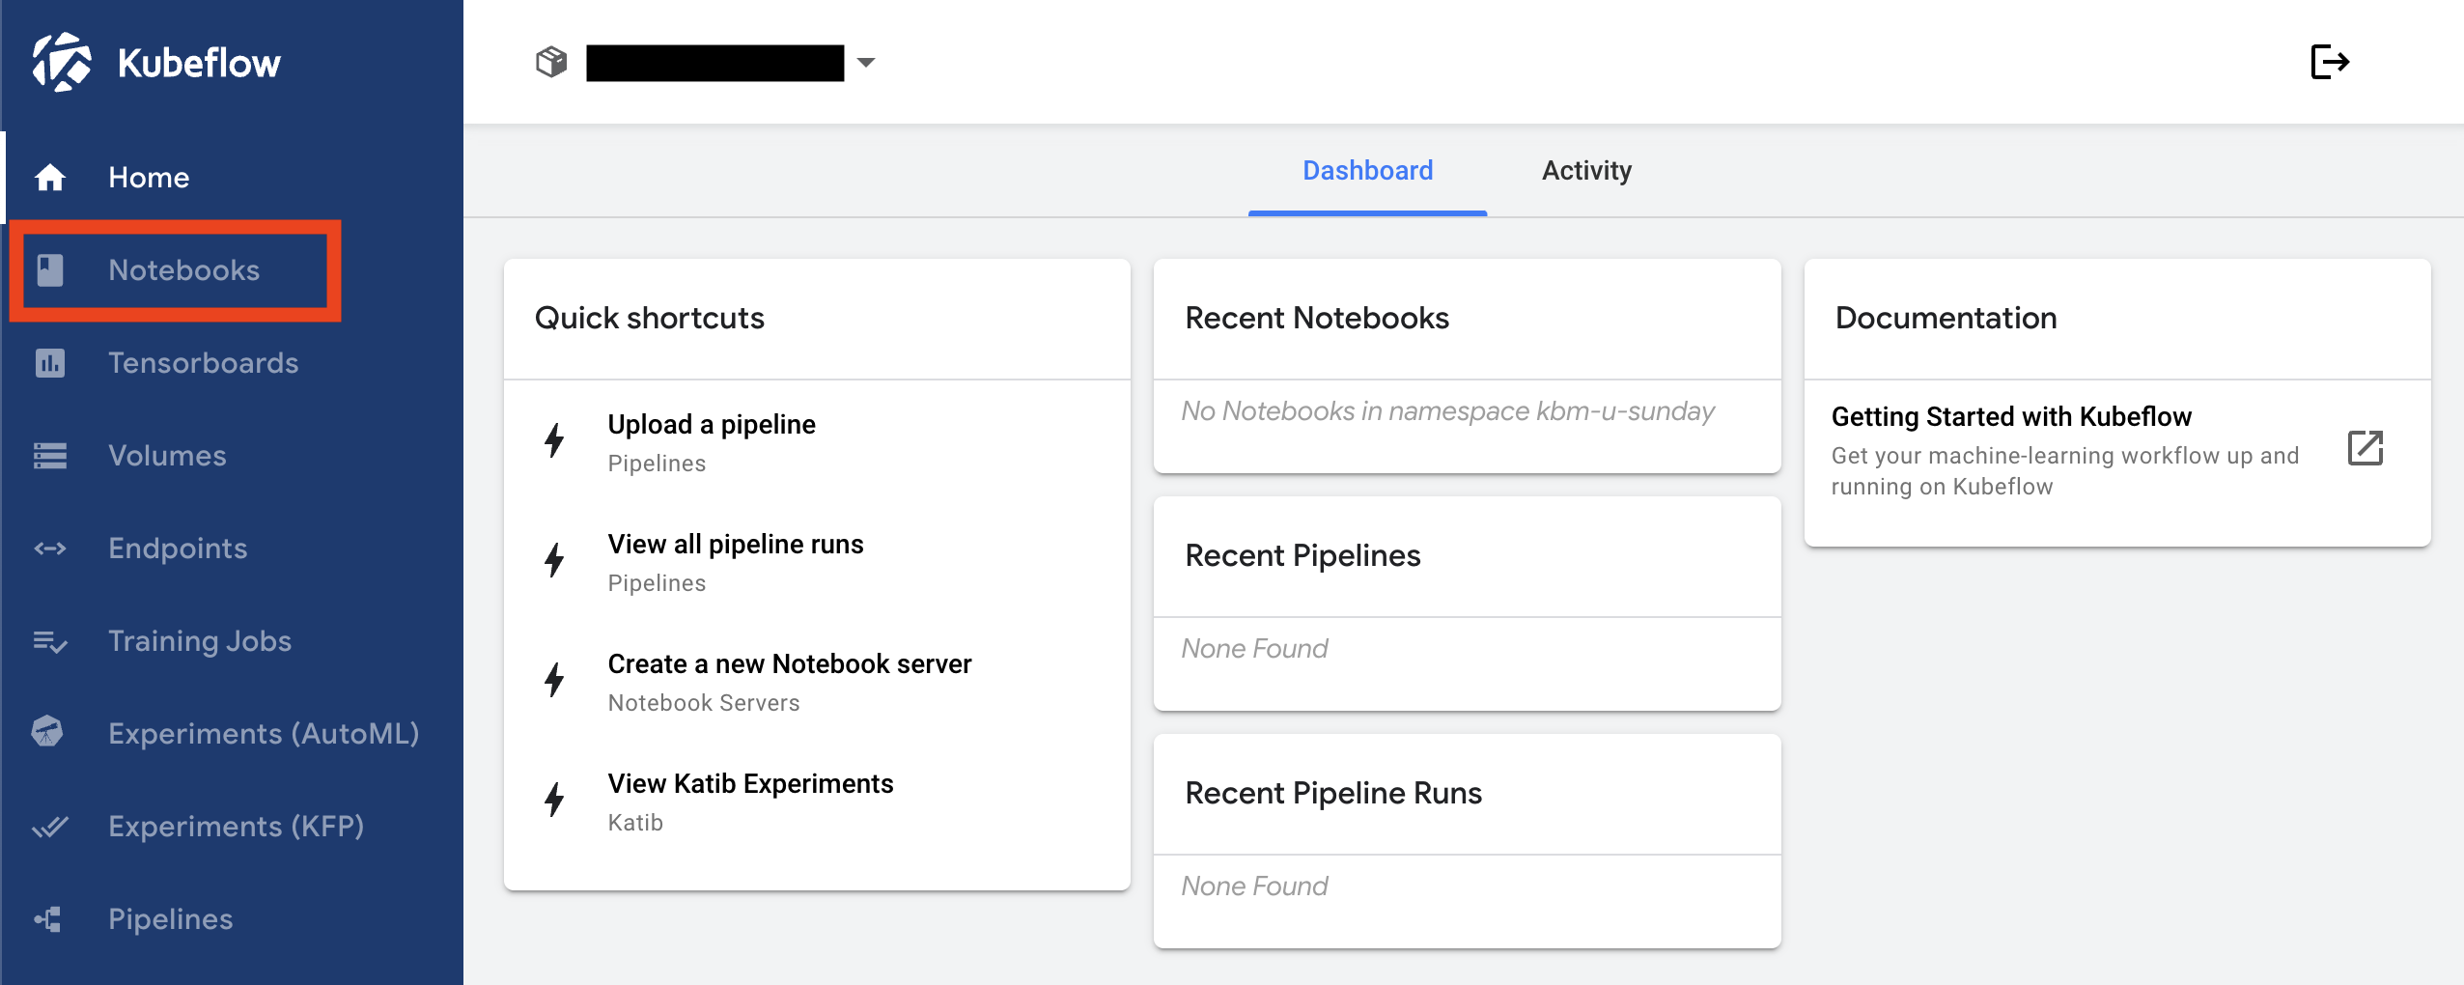Click the Documentation heading
Image resolution: width=2464 pixels, height=985 pixels.
(1946, 318)
